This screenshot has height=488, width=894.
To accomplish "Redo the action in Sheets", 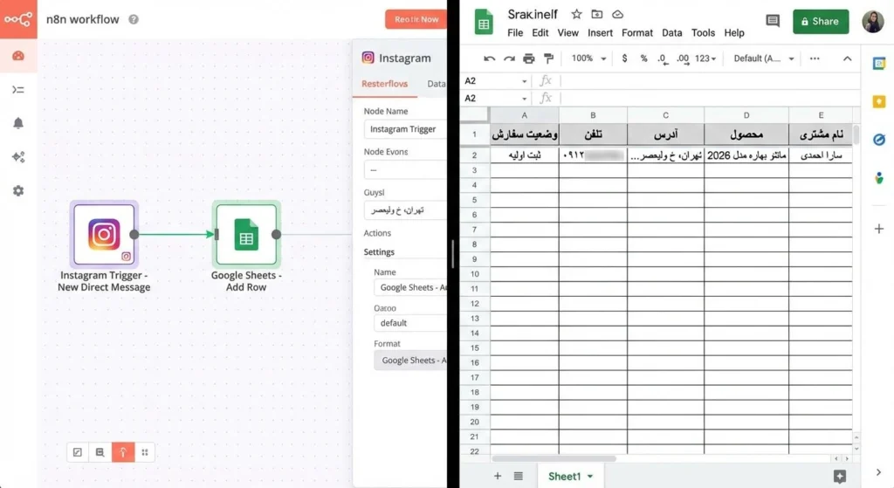I will click(509, 58).
